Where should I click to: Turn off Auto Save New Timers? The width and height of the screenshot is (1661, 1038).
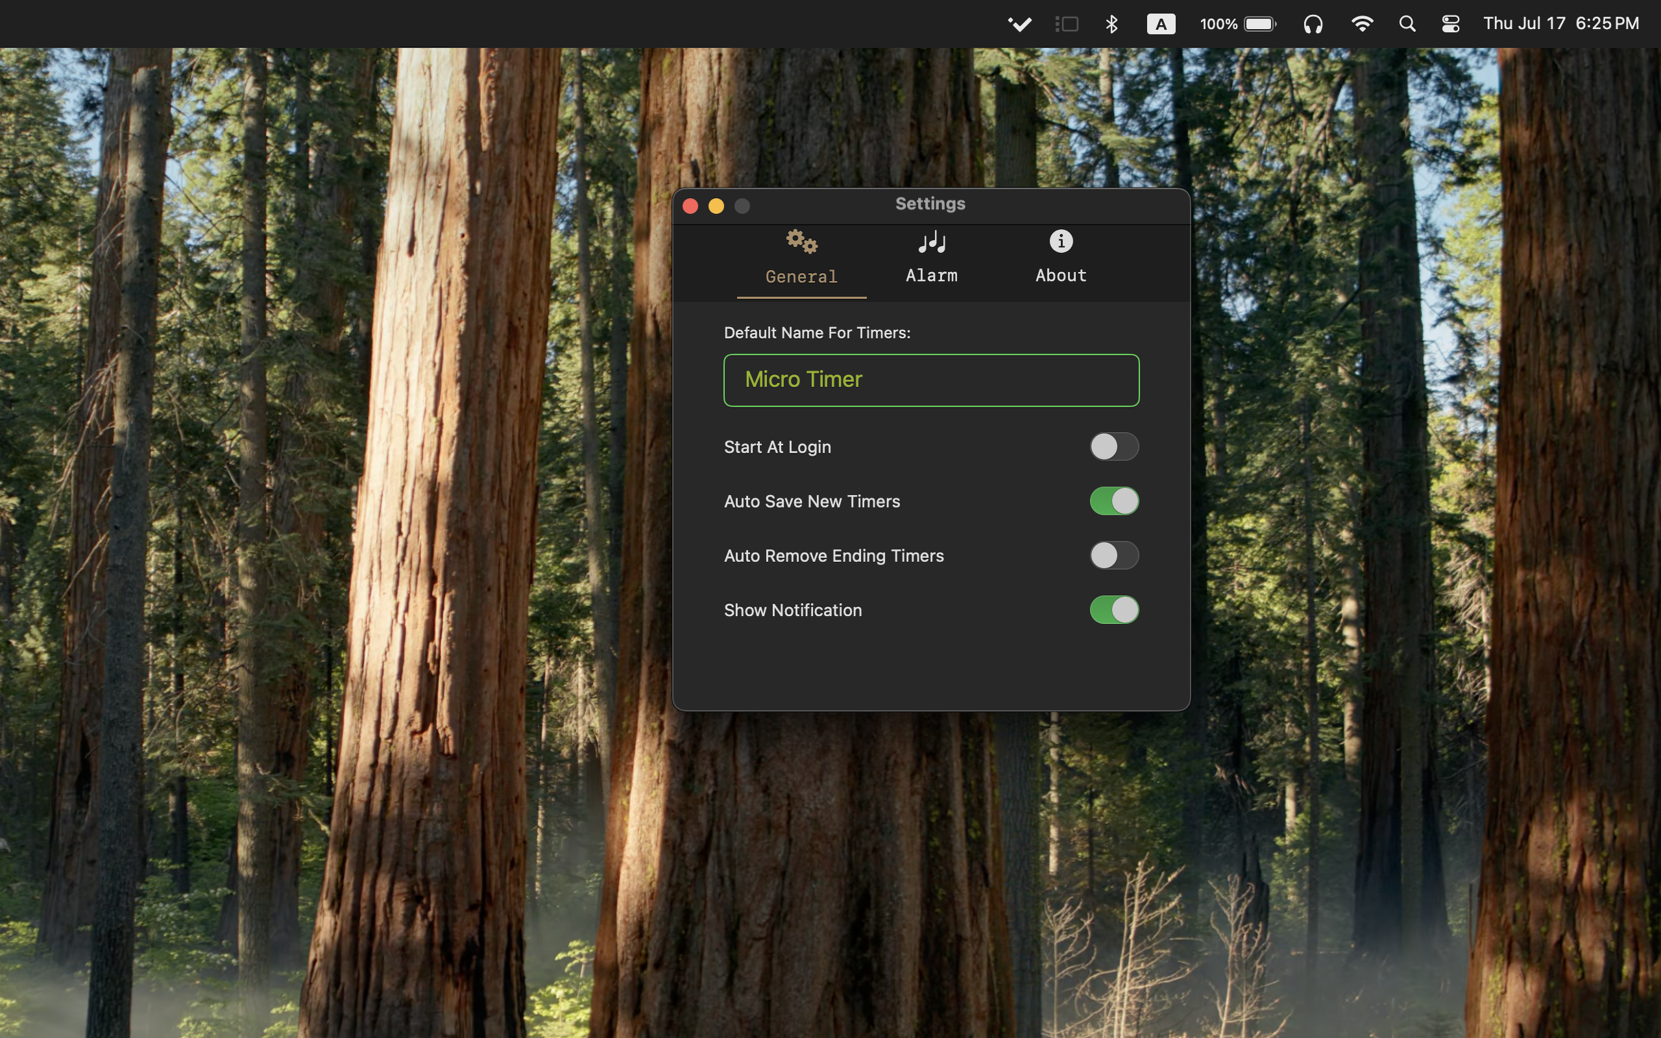point(1114,501)
